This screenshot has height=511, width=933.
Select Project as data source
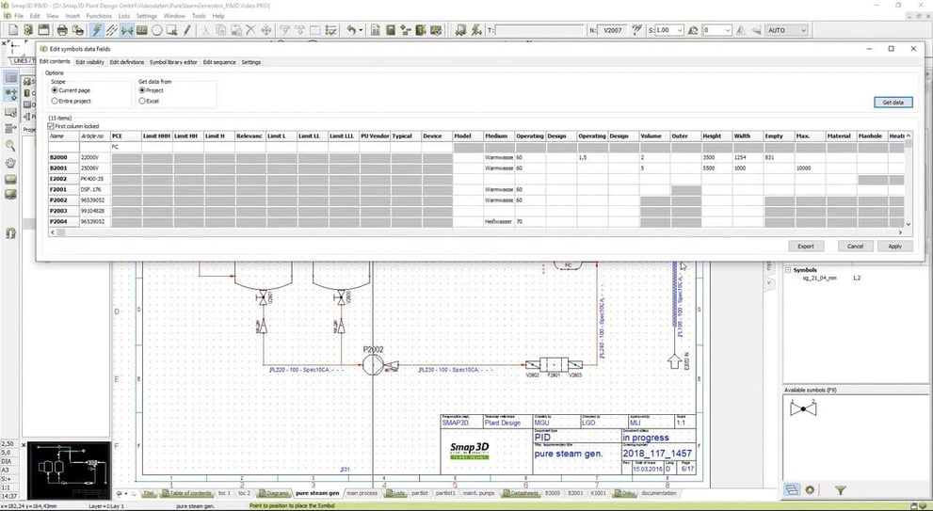pos(151,90)
